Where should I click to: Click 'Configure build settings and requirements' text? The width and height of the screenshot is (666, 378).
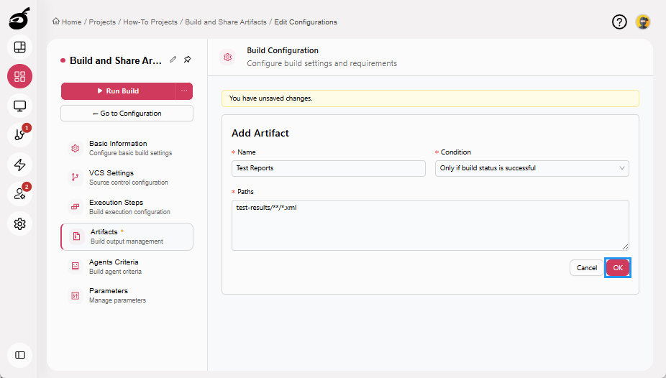click(x=322, y=63)
